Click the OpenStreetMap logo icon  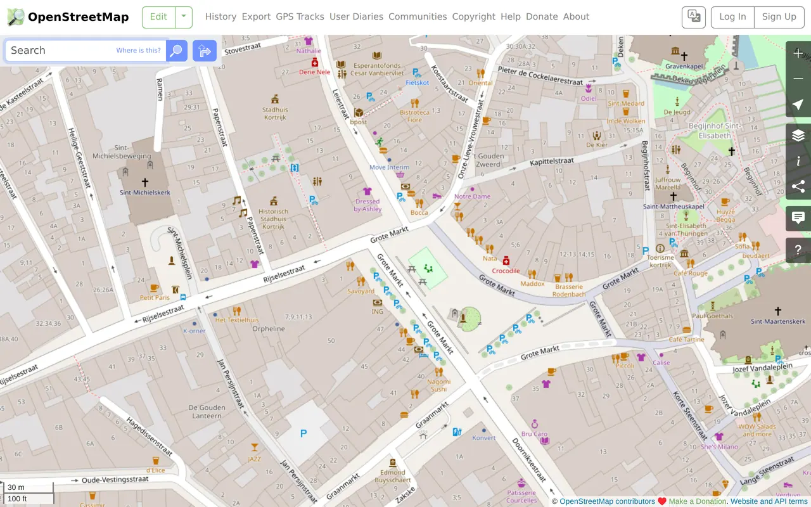[16, 17]
